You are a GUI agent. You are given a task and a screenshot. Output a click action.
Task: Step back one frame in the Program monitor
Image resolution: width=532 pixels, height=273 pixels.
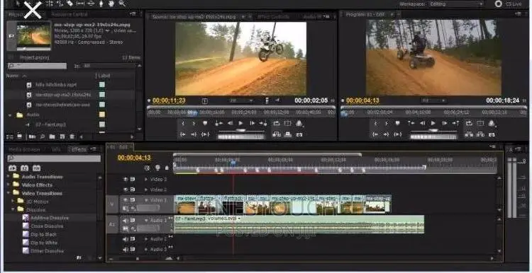pyautogui.click(x=423, y=124)
